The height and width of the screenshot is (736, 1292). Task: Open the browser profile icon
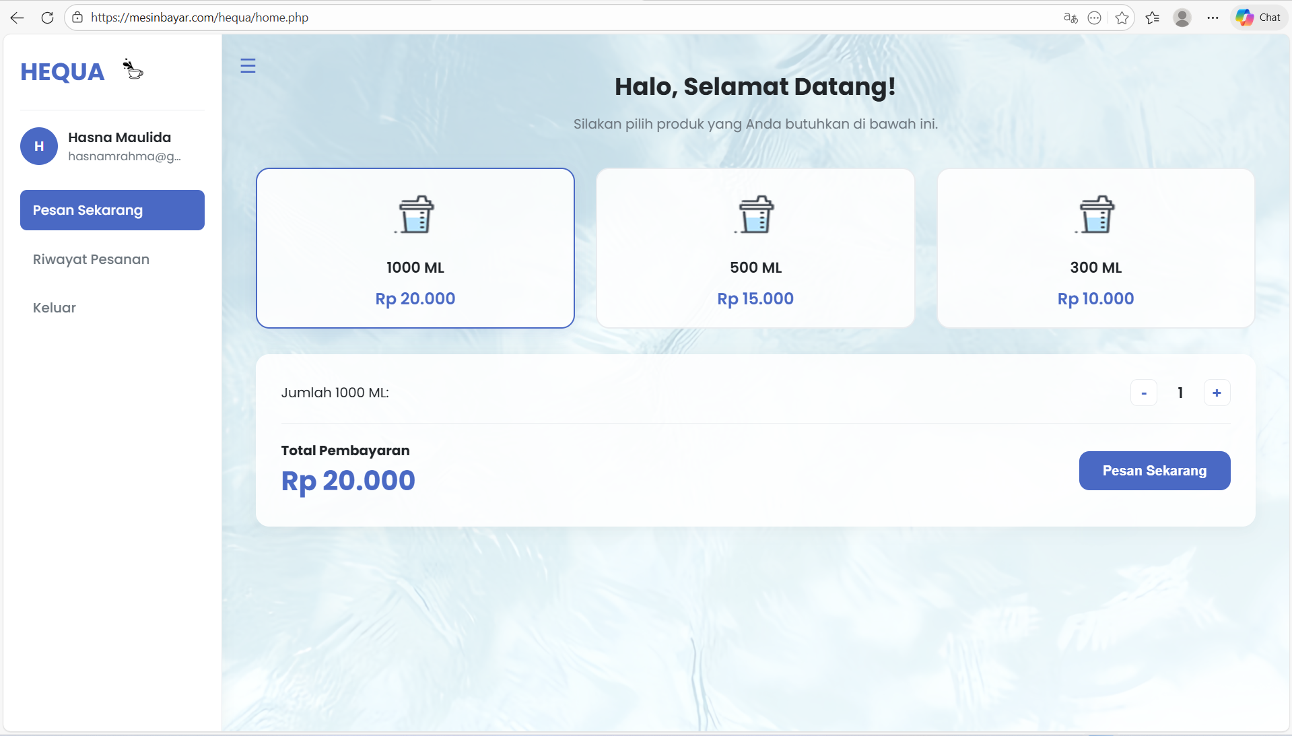point(1182,18)
